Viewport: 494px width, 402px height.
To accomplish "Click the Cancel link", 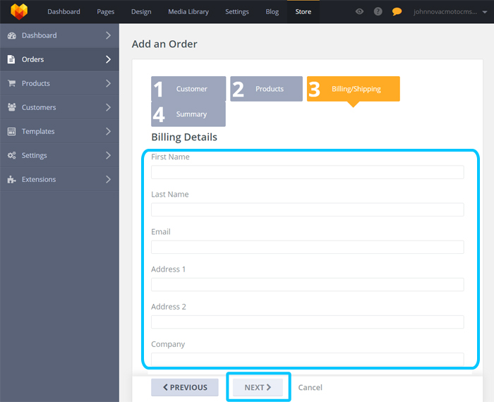I will [311, 387].
